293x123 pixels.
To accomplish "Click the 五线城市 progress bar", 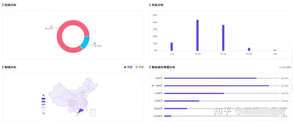I will pos(222,116).
